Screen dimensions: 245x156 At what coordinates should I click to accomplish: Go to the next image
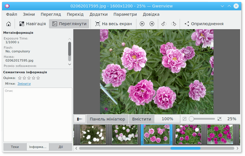(x=152, y=24)
